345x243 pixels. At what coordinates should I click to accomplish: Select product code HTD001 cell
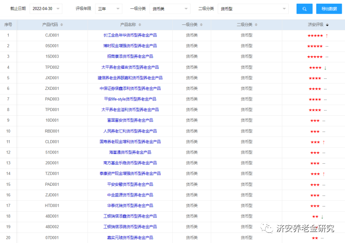pyautogui.click(x=52, y=206)
